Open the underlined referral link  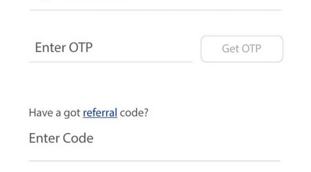(100, 113)
